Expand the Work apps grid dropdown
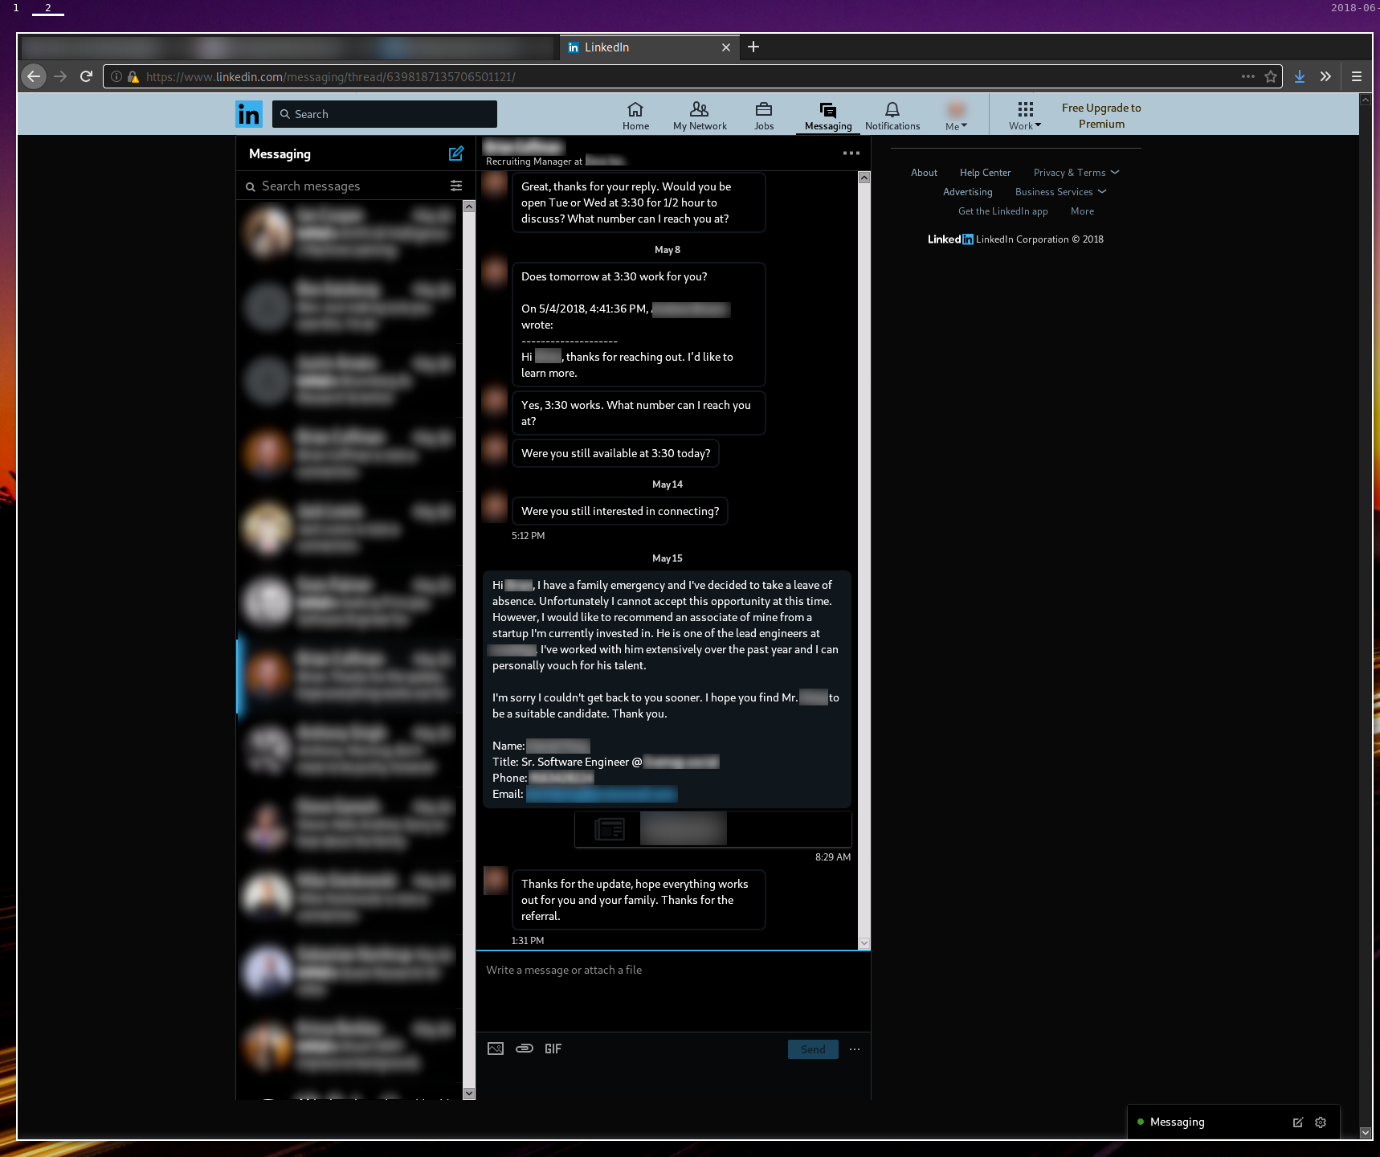Image resolution: width=1380 pixels, height=1157 pixels. [1025, 115]
